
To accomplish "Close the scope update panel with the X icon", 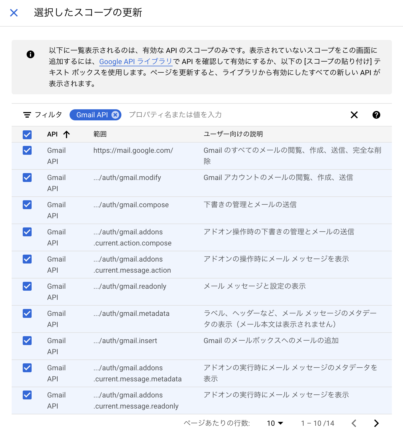I will click(x=14, y=13).
